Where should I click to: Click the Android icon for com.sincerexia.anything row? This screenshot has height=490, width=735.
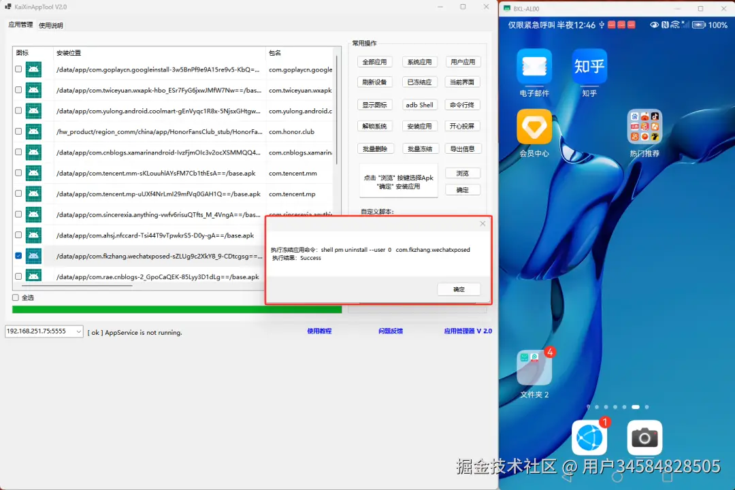33,214
